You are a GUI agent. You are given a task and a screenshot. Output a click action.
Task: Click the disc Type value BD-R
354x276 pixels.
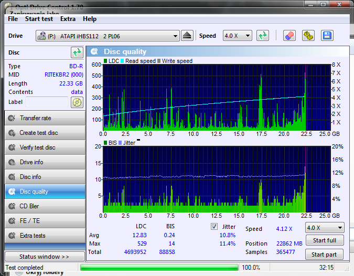76,67
